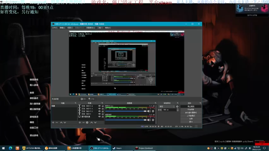Move scene up in the scenes panel

[61, 122]
